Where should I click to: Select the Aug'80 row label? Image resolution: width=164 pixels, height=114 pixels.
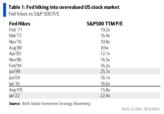click(16, 49)
